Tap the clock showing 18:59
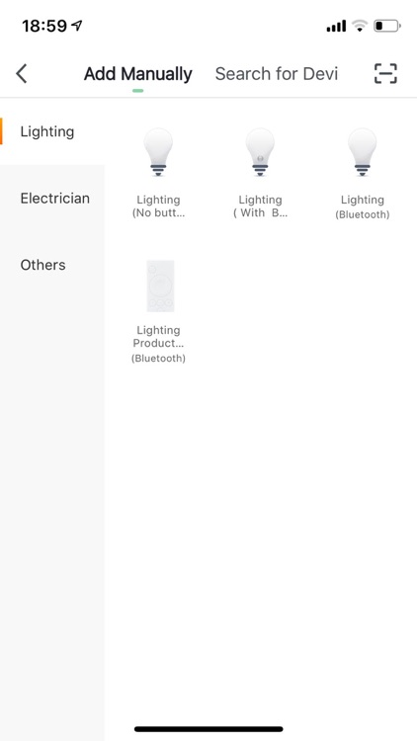This screenshot has width=417, height=741. (x=44, y=26)
